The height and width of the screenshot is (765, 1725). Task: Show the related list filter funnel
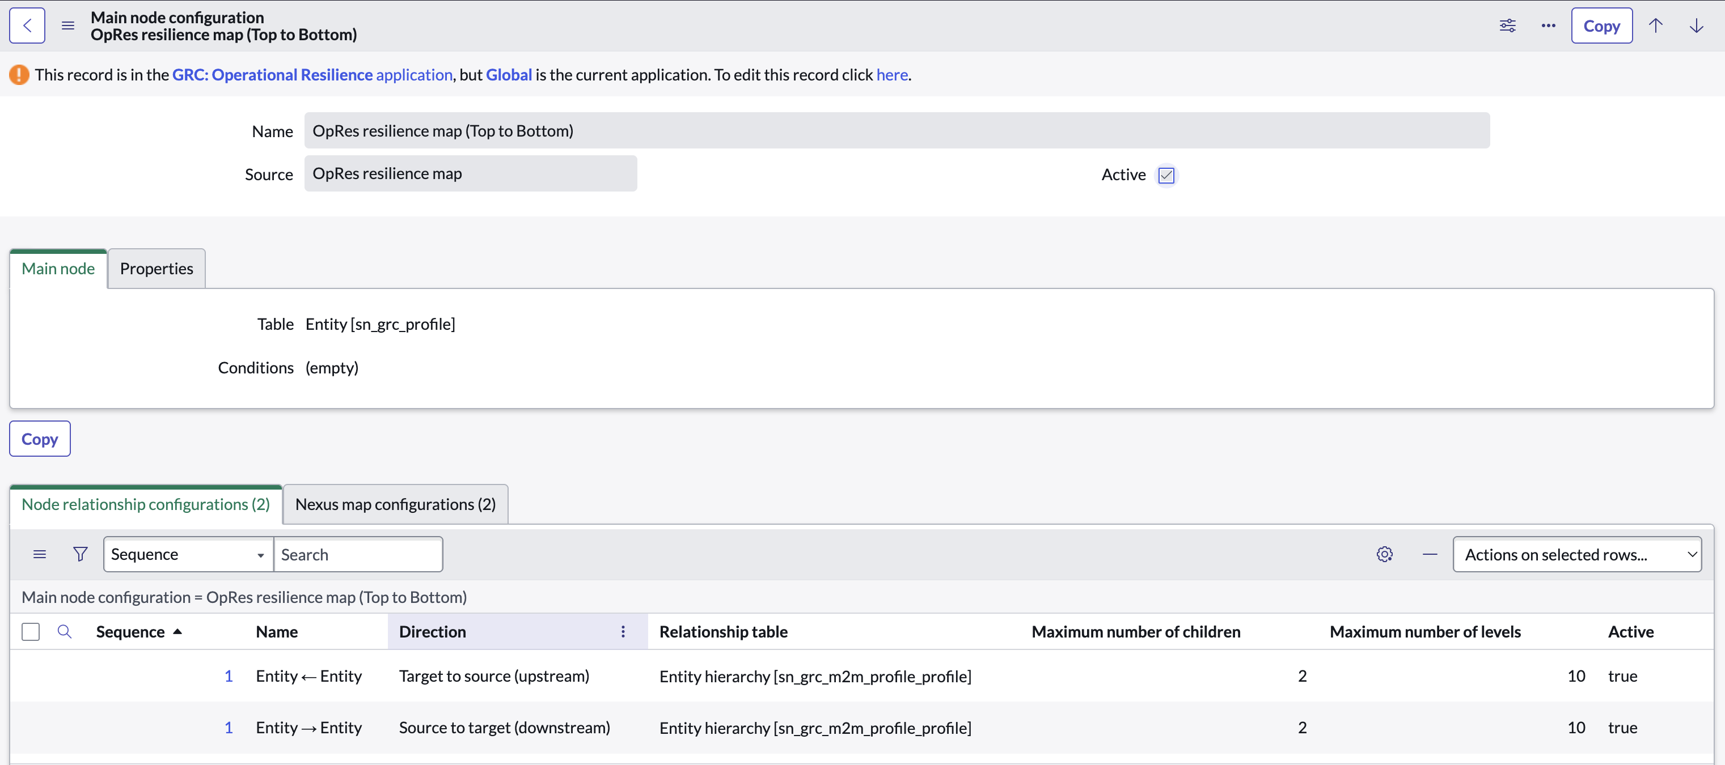[x=81, y=554]
